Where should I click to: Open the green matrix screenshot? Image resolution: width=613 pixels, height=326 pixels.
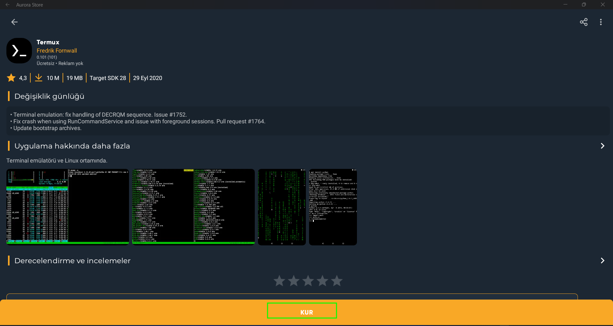pyautogui.click(x=282, y=207)
